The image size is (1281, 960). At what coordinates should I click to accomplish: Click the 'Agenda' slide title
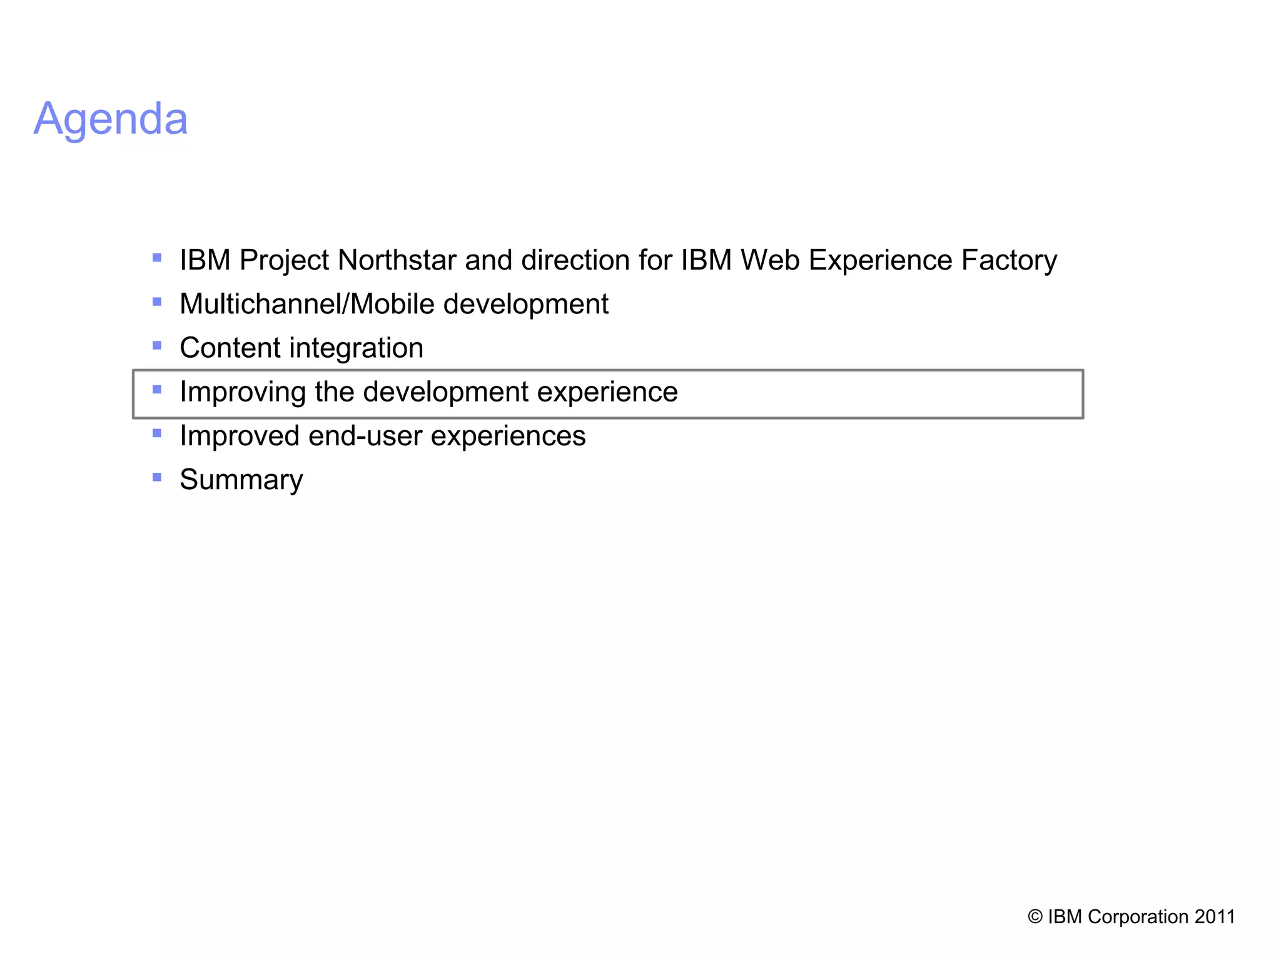pyautogui.click(x=111, y=119)
